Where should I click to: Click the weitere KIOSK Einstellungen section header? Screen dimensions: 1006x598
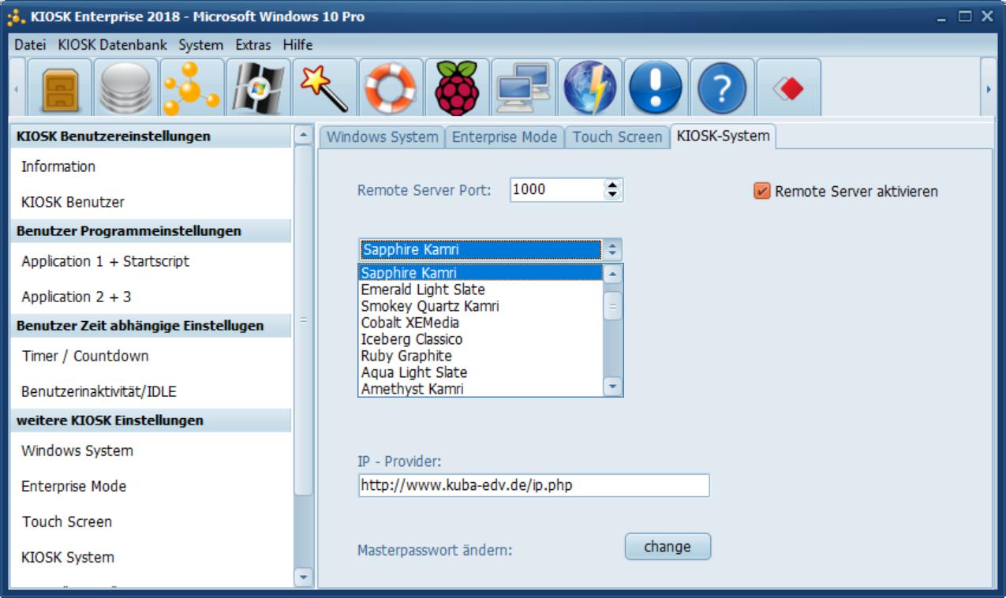(x=152, y=420)
